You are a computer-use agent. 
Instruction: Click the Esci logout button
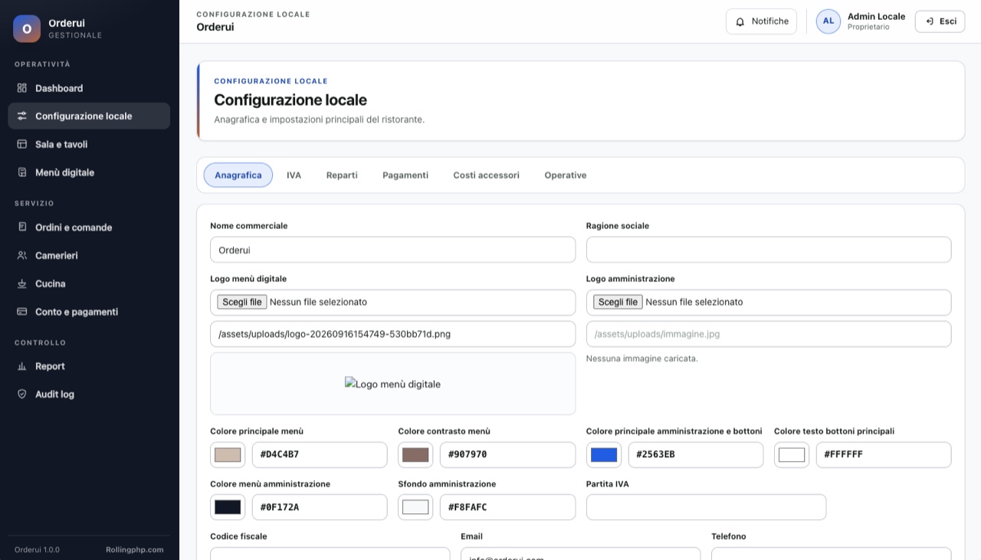pyautogui.click(x=940, y=21)
